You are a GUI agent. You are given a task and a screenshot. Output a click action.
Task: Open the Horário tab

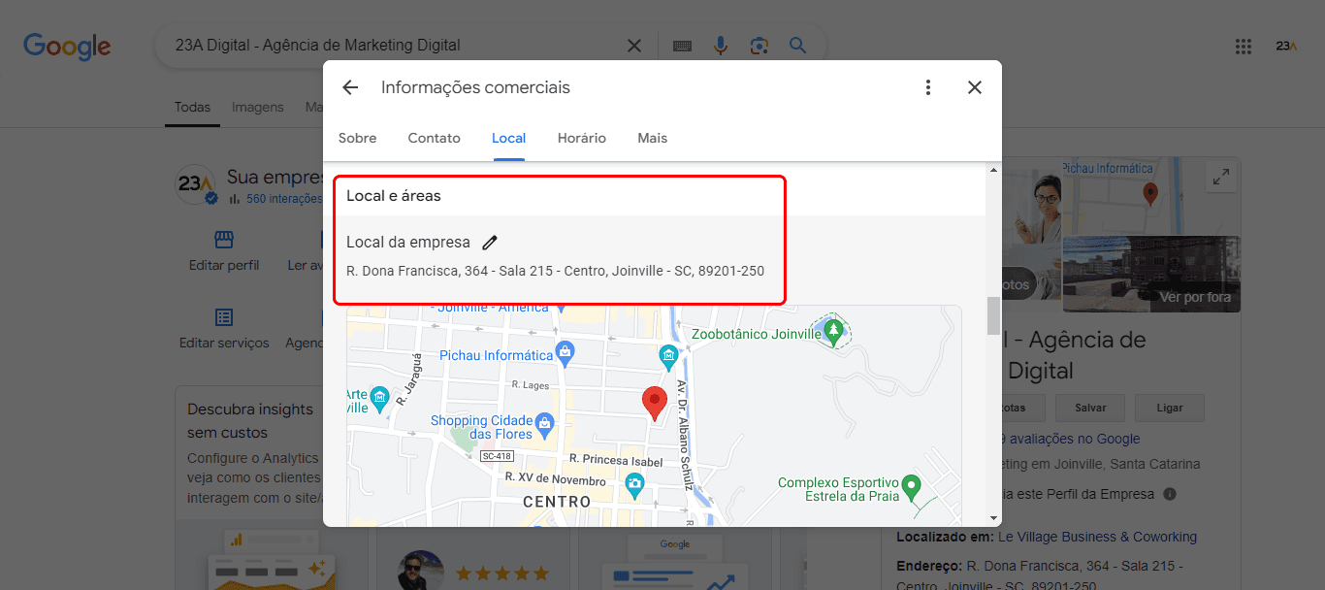(x=582, y=138)
